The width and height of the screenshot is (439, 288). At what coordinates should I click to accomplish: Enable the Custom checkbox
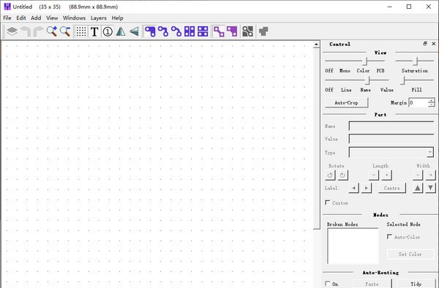click(328, 202)
